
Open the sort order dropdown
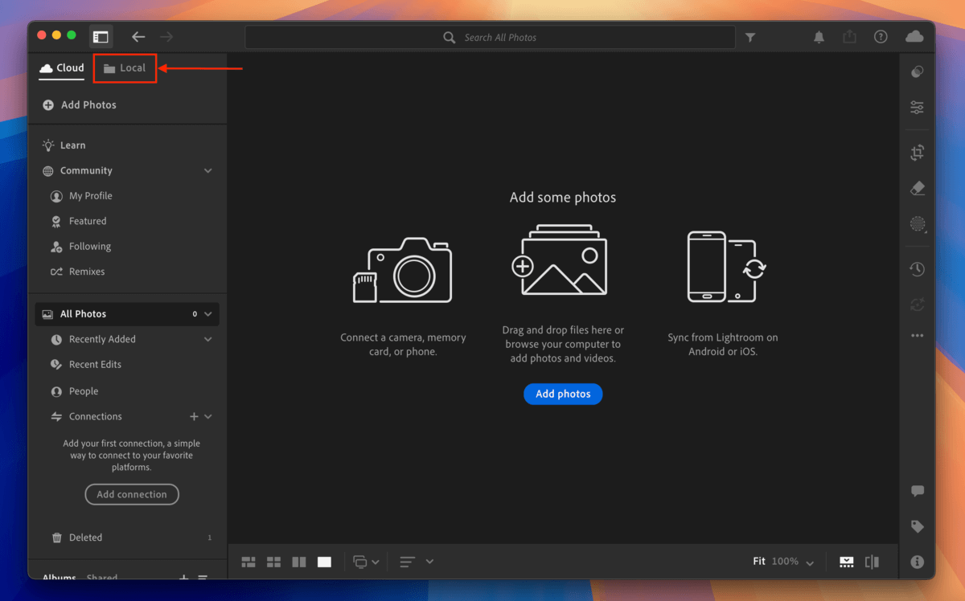coord(417,562)
